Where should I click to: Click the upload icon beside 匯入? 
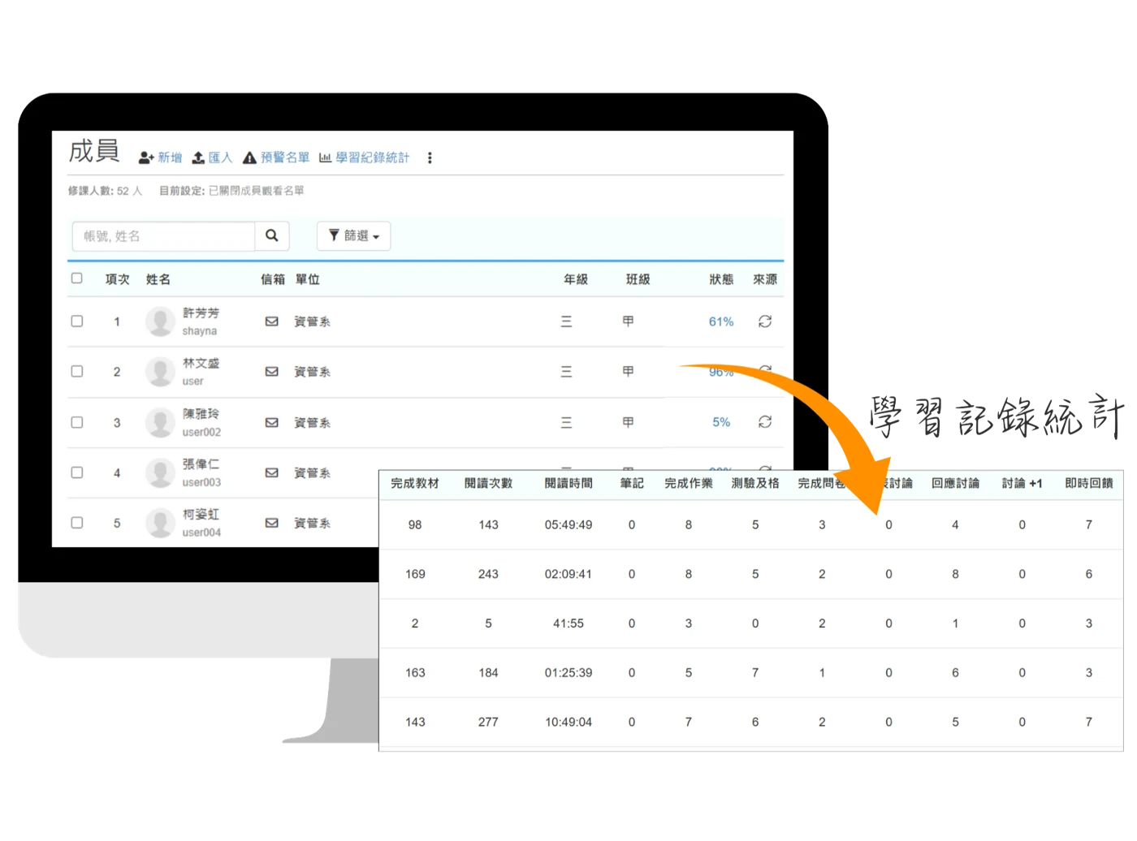tap(198, 157)
